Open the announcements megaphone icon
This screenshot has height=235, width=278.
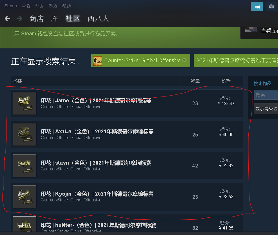257,7
